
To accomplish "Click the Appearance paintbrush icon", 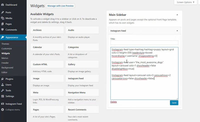I will point(2,37).
